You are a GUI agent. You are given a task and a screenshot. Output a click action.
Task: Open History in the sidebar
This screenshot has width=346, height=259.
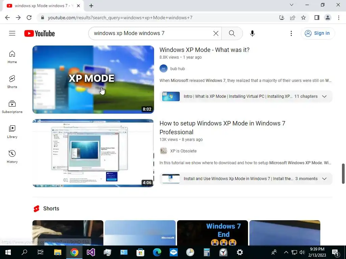(12, 156)
